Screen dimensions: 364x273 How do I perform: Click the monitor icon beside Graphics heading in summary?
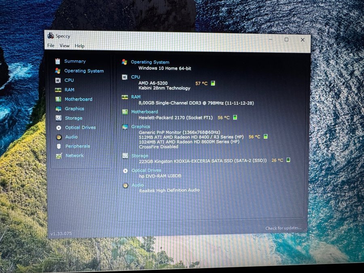(x=125, y=127)
